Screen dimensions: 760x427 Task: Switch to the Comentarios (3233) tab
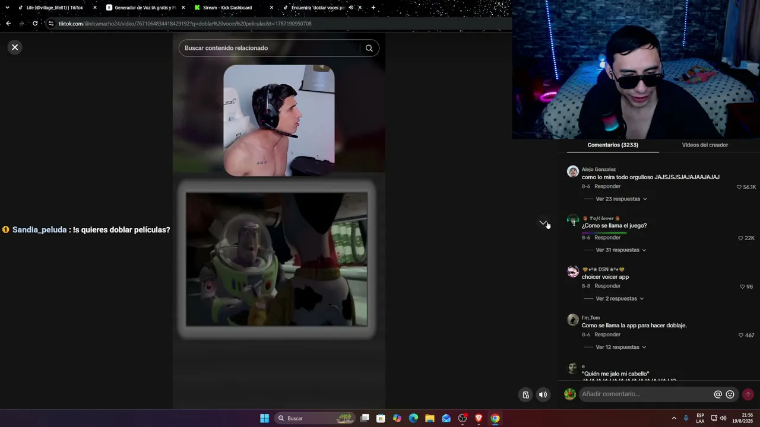tap(613, 145)
